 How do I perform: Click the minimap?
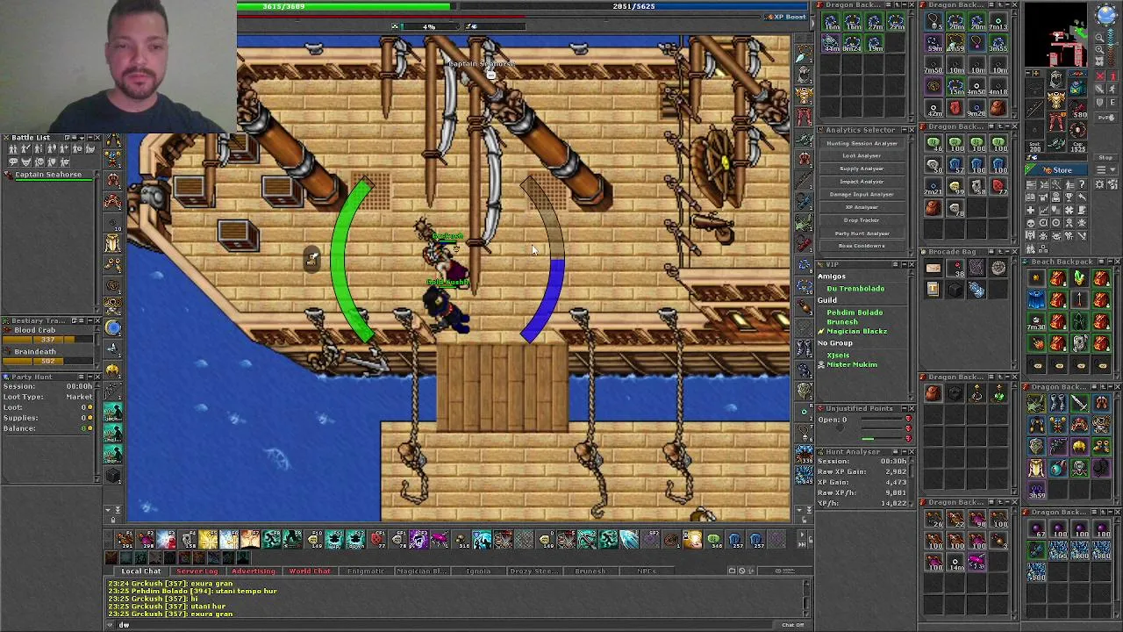(x=1058, y=35)
